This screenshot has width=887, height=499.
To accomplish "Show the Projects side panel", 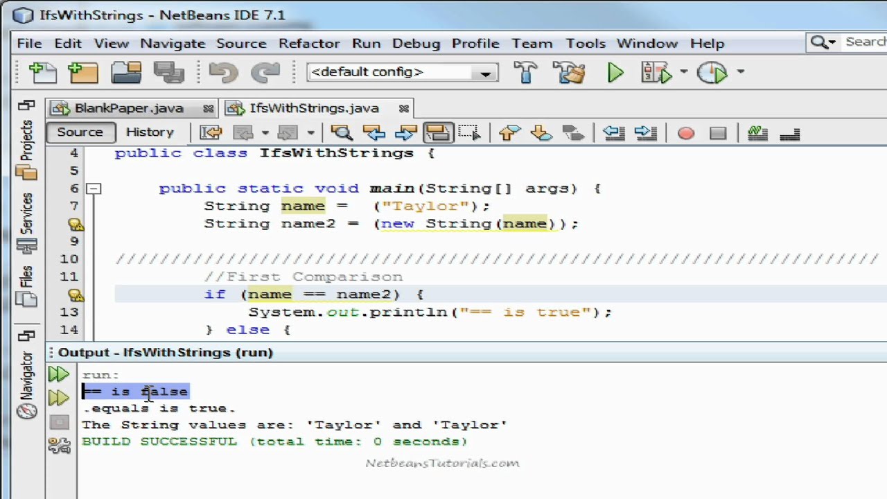I will click(x=26, y=150).
